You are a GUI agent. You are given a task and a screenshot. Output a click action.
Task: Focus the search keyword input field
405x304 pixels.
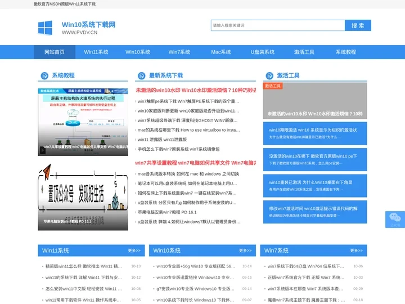point(278,25)
